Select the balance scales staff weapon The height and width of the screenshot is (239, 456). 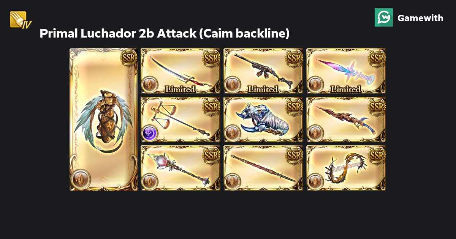pyautogui.click(x=180, y=119)
